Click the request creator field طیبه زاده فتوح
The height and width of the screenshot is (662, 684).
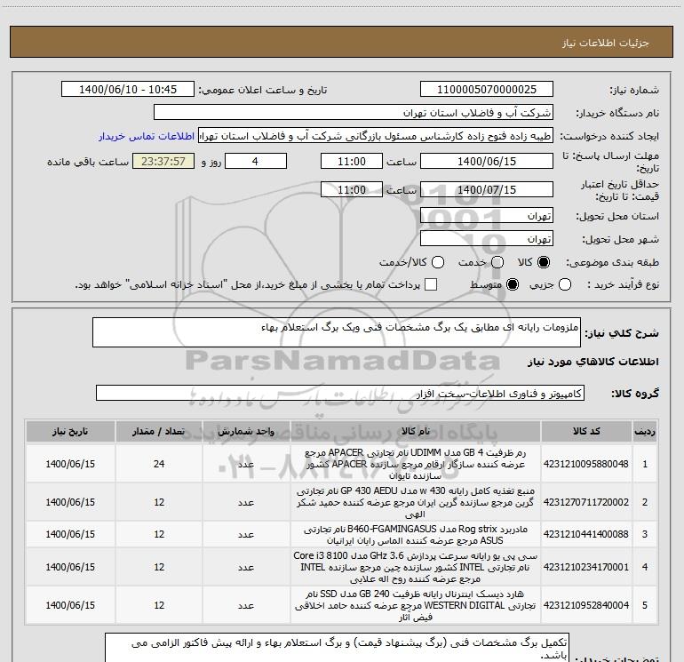pyautogui.click(x=376, y=136)
